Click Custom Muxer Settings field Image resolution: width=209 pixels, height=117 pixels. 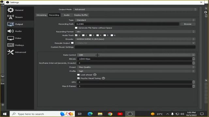click(x=135, y=47)
